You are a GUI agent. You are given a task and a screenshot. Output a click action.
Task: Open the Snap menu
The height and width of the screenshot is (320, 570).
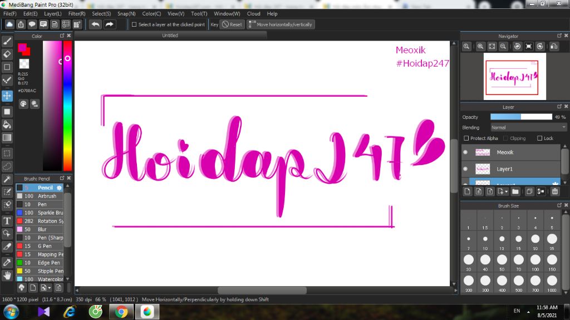126,13
